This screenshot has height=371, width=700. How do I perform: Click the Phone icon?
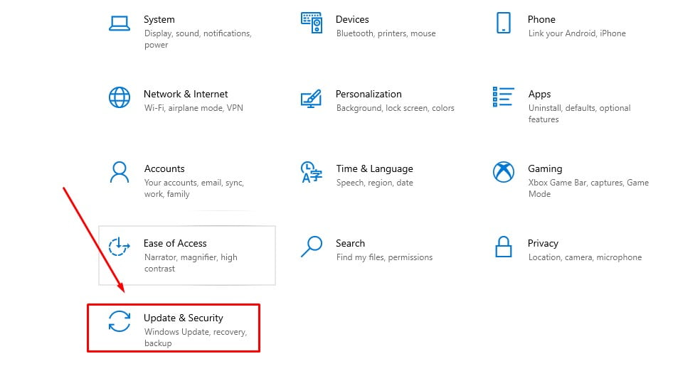pos(504,23)
